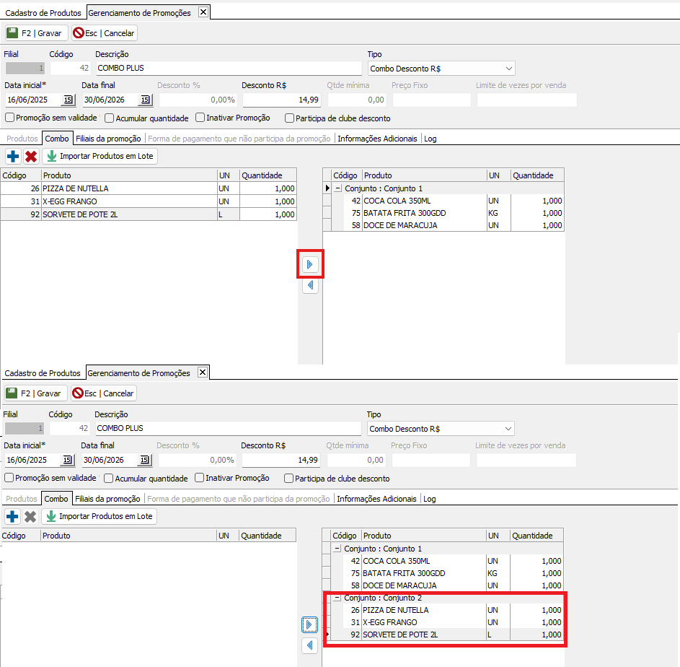Screen dimensions: 680x667
Task: Click the lower Esc | Cancelar button
Action: (104, 393)
